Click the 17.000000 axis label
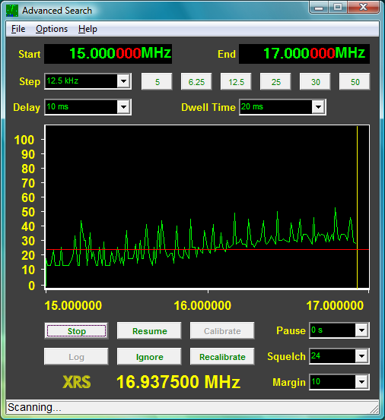Image resolution: width=385 pixels, height=420 pixels. 335,305
